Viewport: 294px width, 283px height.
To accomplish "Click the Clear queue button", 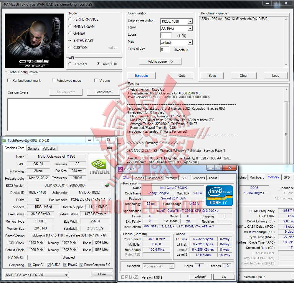I will coord(244,76).
